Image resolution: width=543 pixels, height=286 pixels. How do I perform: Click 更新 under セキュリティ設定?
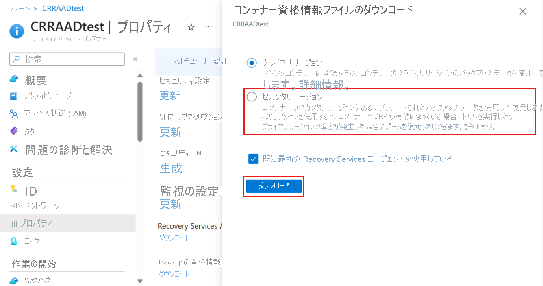[x=170, y=96]
